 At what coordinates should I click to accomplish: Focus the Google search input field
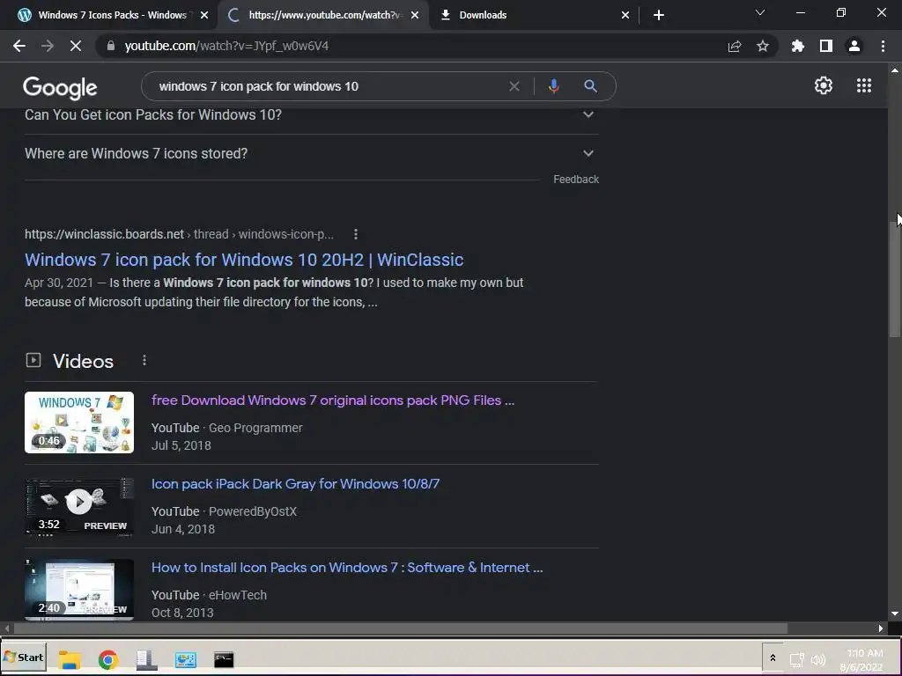pyautogui.click(x=328, y=86)
